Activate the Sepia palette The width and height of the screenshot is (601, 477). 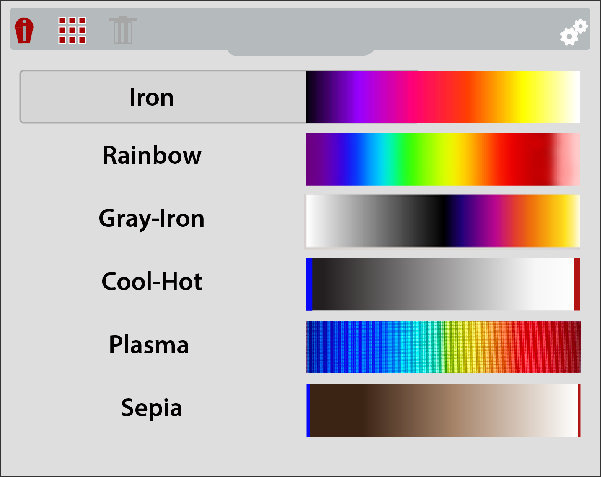pos(151,408)
